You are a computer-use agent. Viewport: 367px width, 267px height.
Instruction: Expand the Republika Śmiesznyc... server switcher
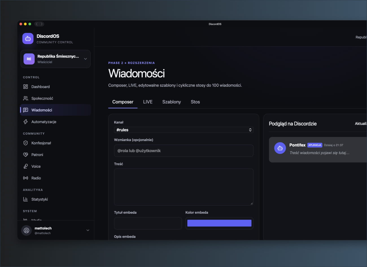(56, 59)
